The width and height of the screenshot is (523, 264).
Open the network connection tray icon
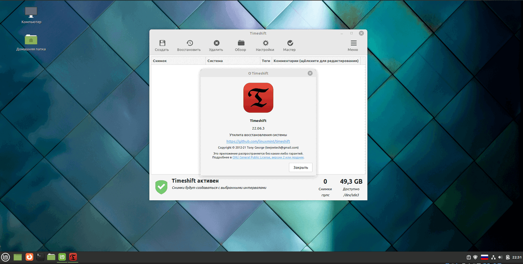click(493, 257)
